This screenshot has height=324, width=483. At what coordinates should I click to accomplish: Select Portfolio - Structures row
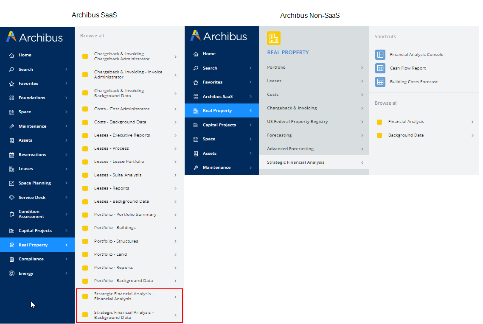[129, 241]
